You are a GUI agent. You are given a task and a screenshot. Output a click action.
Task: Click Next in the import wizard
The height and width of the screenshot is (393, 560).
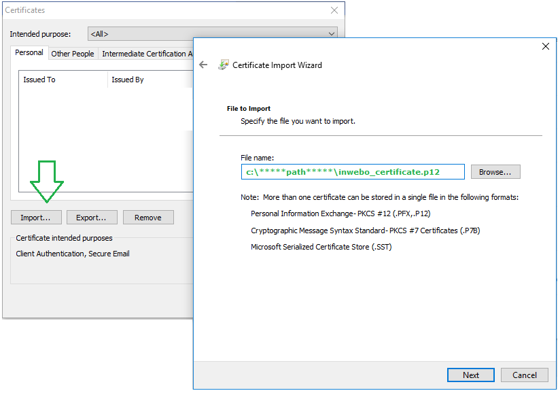tap(470, 375)
